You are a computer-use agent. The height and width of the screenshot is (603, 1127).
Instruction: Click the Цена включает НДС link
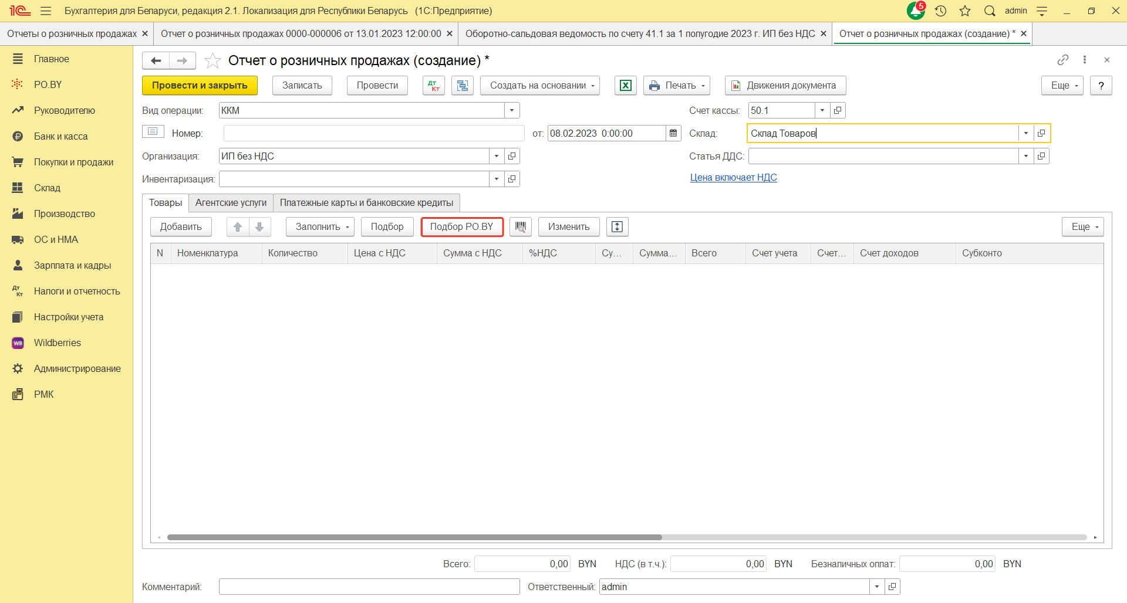733,178
